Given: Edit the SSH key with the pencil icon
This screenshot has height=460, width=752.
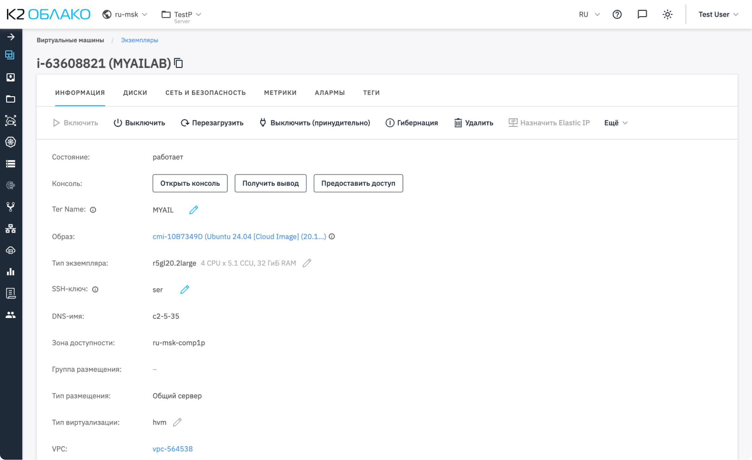Looking at the screenshot, I should point(185,290).
